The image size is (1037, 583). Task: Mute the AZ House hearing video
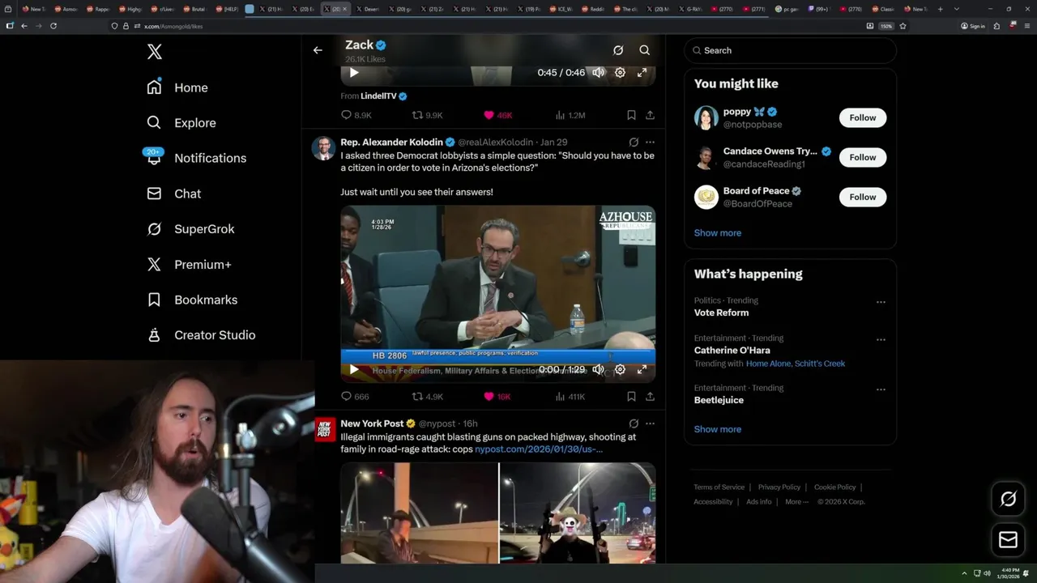point(598,370)
